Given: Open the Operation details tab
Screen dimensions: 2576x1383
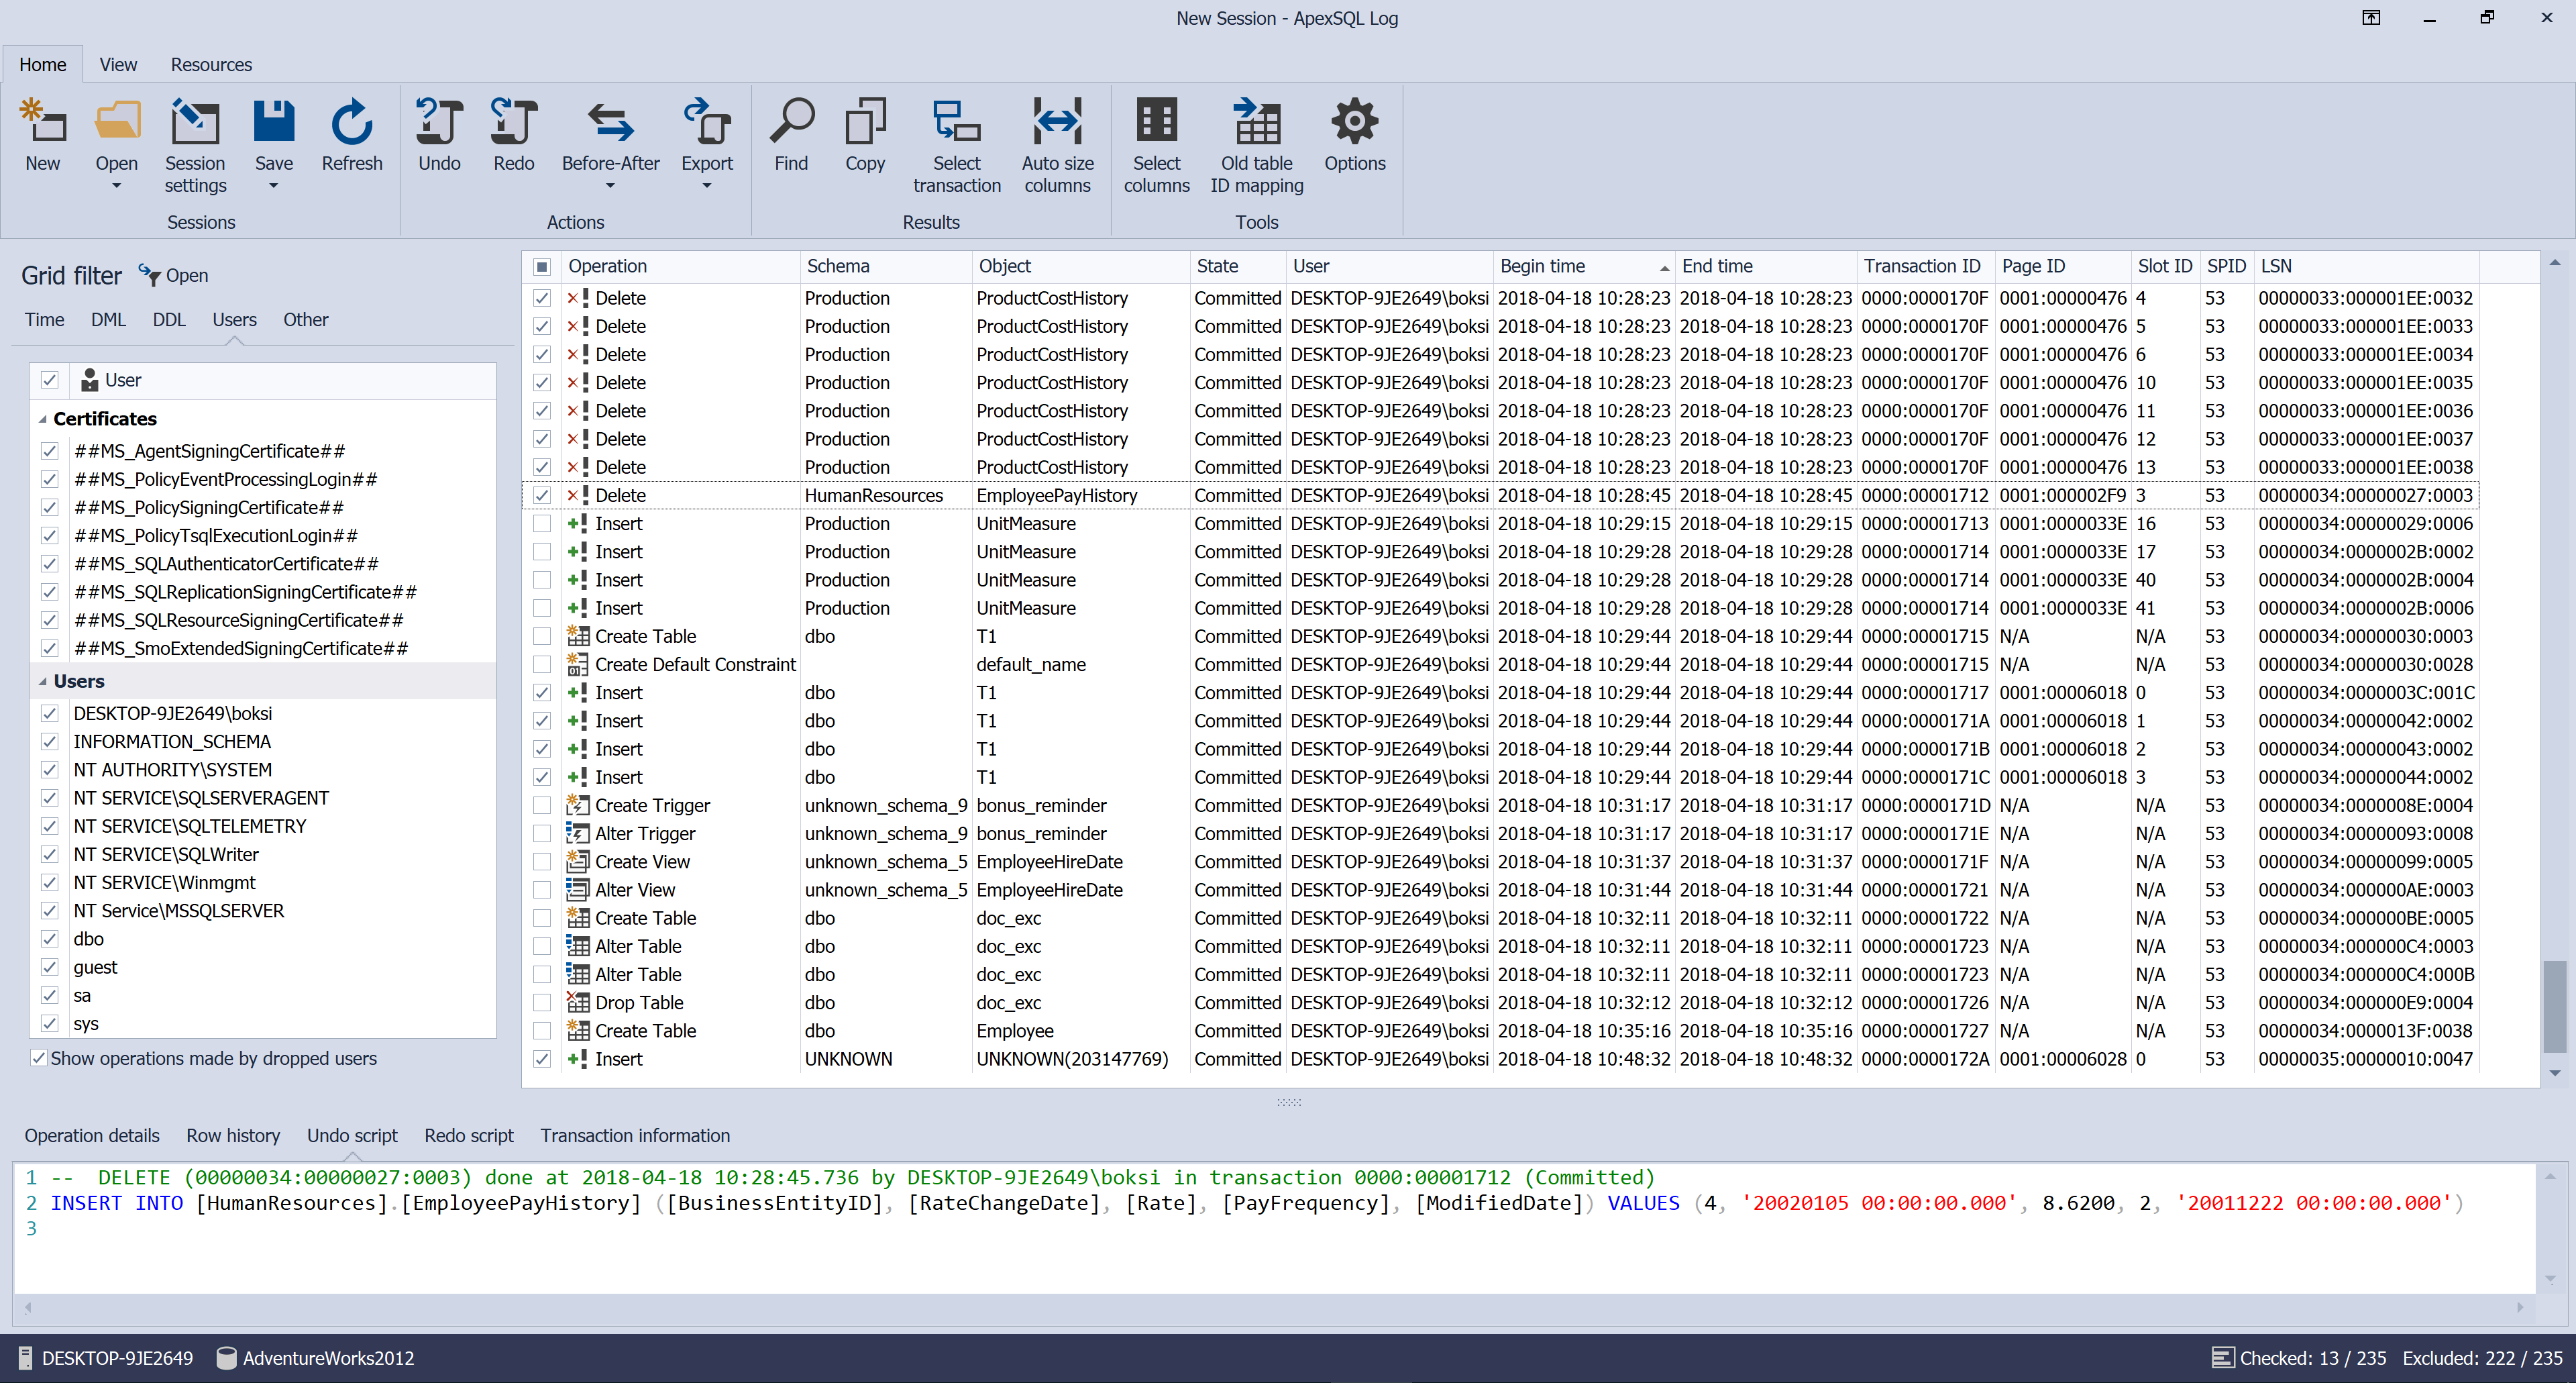Looking at the screenshot, I should tap(92, 1135).
